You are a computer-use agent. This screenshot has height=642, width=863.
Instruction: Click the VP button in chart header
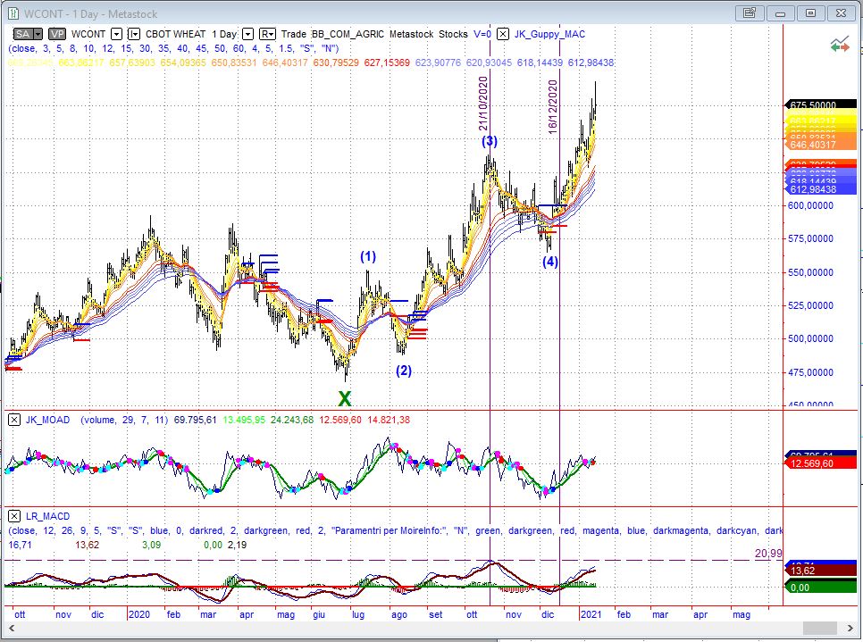56,34
